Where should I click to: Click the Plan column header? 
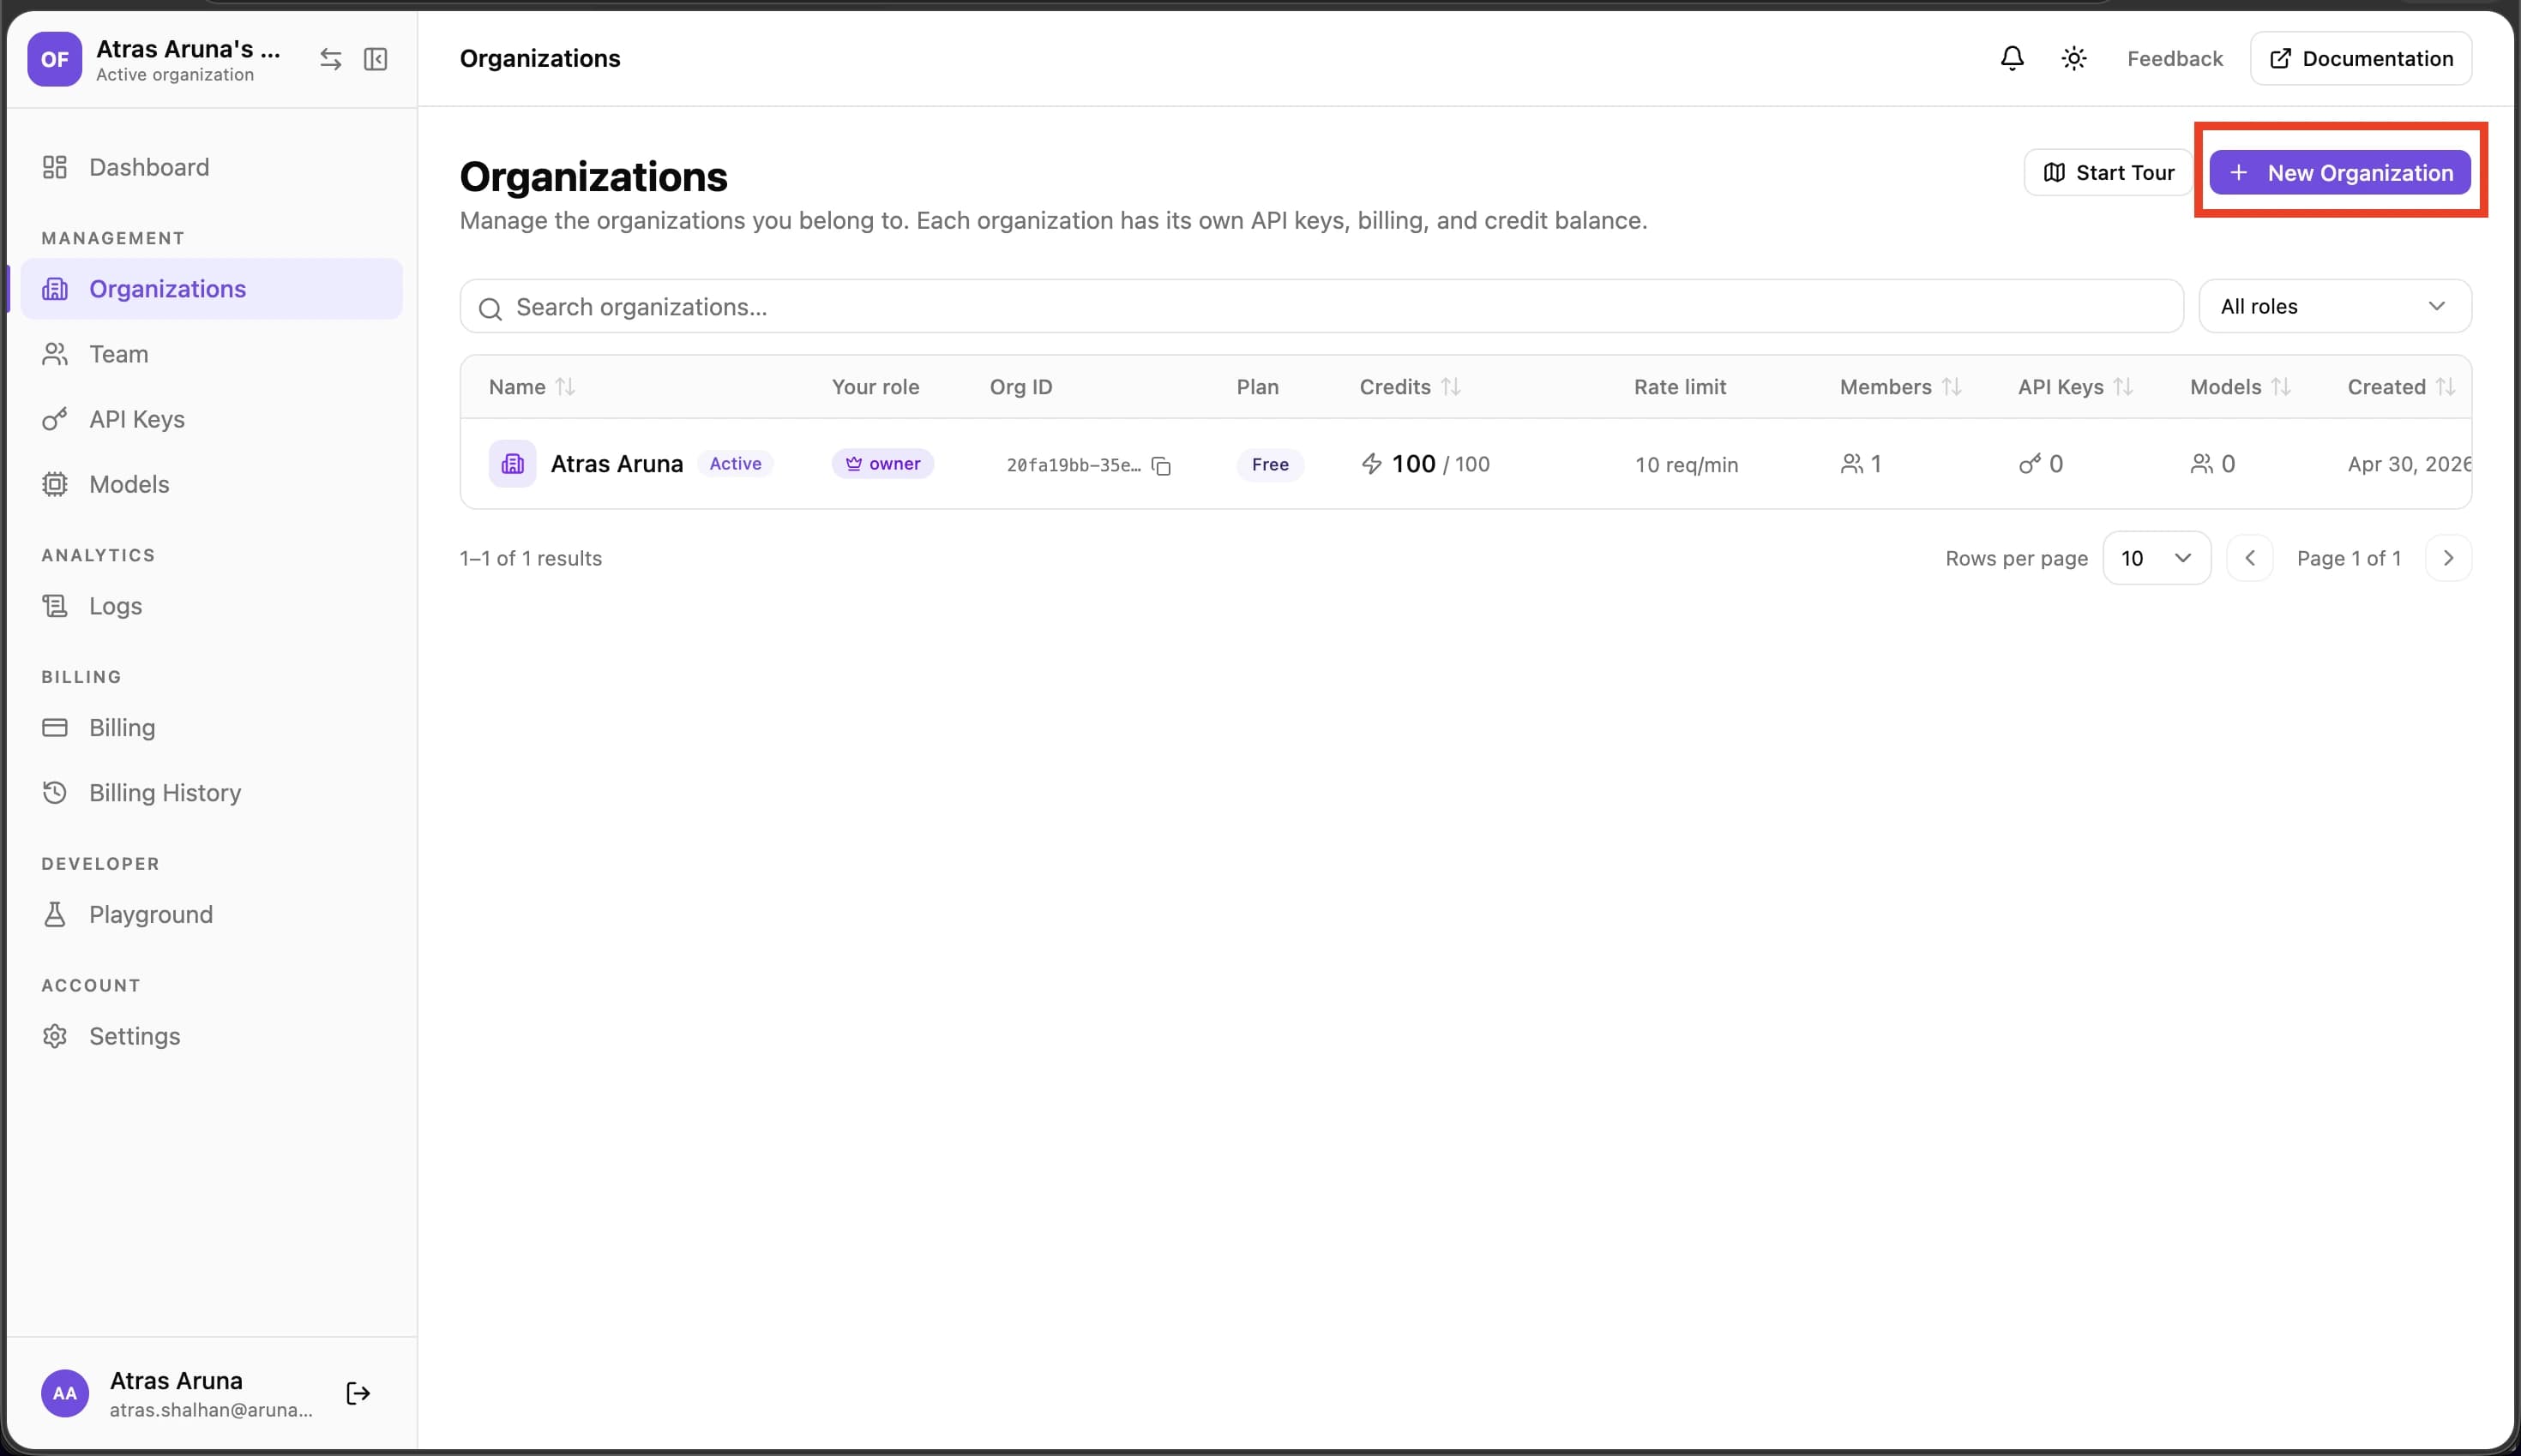(x=1257, y=387)
